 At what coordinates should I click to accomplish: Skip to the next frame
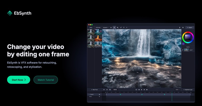144,90
